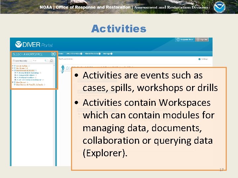Screen dimensions: 238x178
Task: Expand the Great Lakes tree node
Action: pos(13,66)
